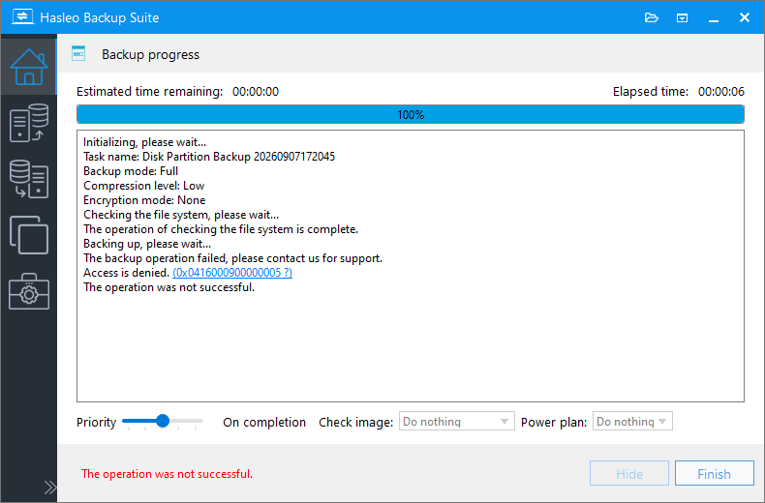Image resolution: width=765 pixels, height=503 pixels.
Task: Open the Restore sidebar icon
Action: tap(29, 179)
